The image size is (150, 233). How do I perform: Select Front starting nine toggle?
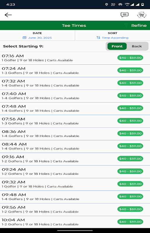click(117, 46)
